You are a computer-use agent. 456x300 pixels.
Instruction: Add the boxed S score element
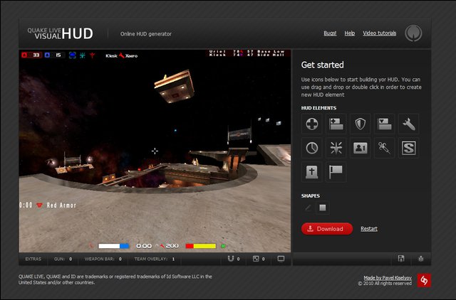coord(408,148)
